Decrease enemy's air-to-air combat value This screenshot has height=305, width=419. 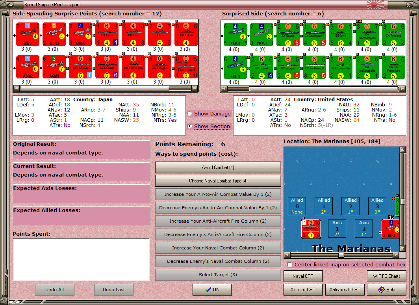coord(218,208)
